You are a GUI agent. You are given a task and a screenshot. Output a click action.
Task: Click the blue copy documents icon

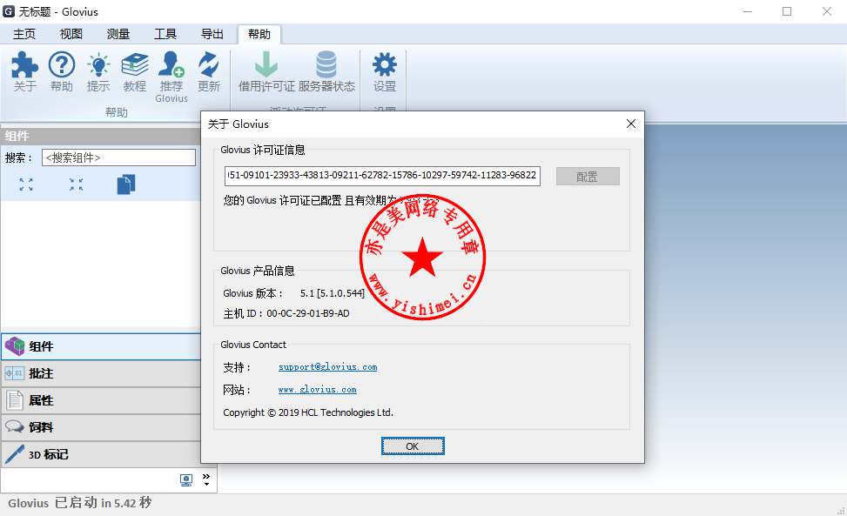pos(126,184)
